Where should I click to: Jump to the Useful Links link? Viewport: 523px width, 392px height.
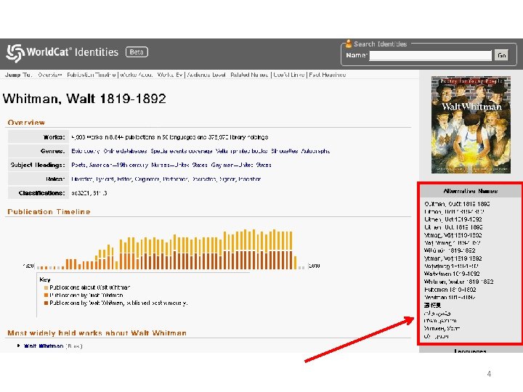289,75
